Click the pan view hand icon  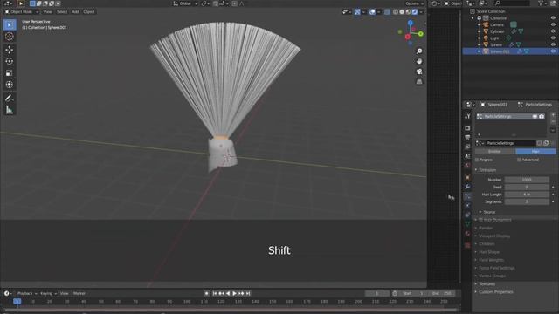point(419,61)
